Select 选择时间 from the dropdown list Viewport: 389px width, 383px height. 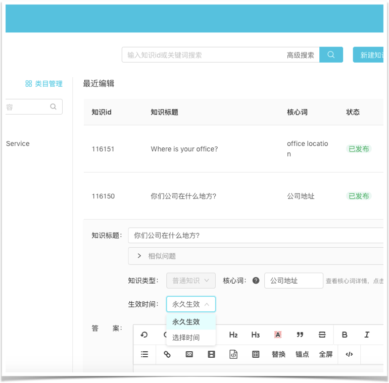[186, 338]
